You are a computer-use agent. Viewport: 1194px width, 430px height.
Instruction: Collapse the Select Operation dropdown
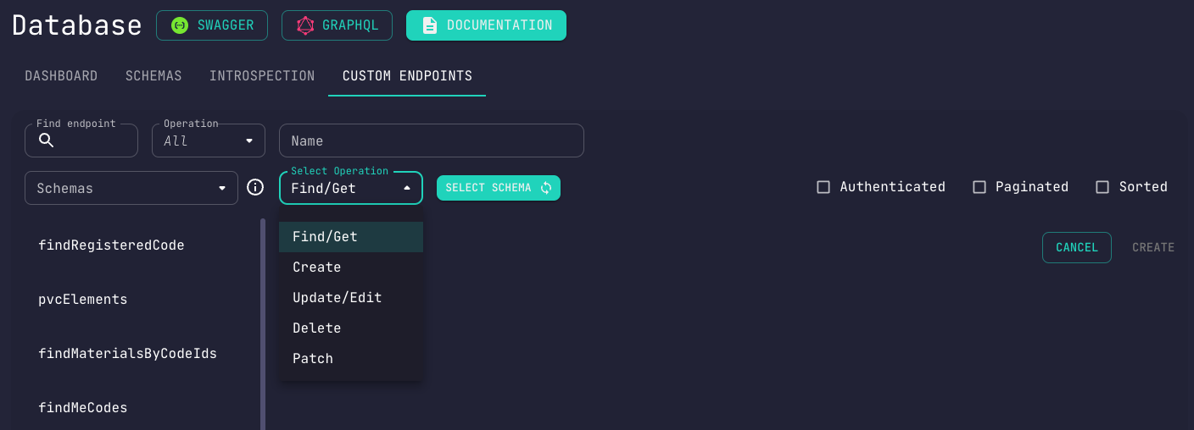[x=351, y=188]
